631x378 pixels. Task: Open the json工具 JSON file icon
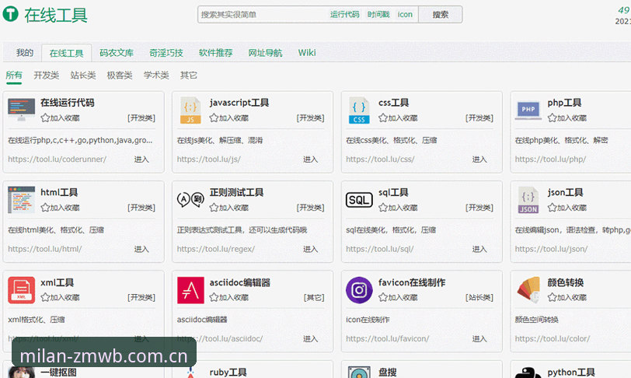tap(528, 200)
